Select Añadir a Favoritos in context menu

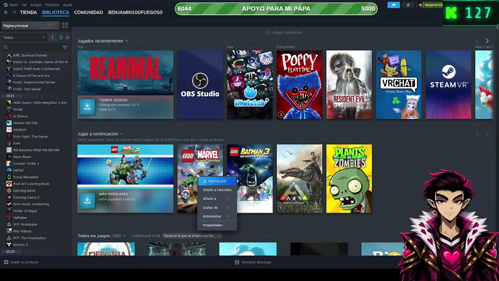click(x=217, y=190)
